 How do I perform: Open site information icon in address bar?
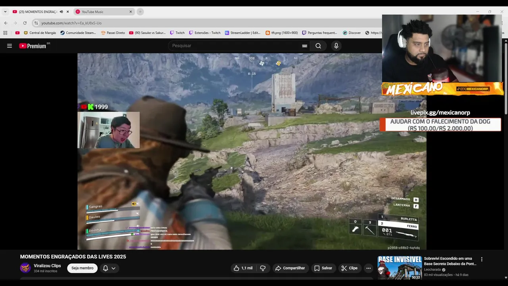pos(36,23)
